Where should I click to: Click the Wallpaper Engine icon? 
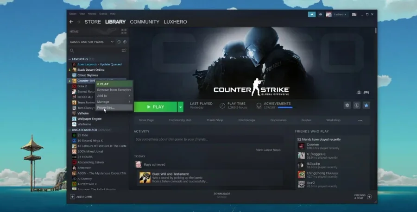point(74,119)
